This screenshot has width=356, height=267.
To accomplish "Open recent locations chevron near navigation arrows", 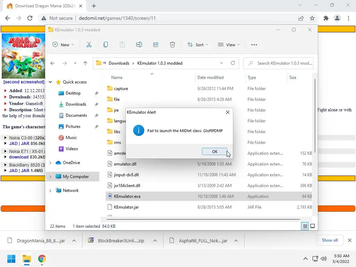I will point(75,63).
